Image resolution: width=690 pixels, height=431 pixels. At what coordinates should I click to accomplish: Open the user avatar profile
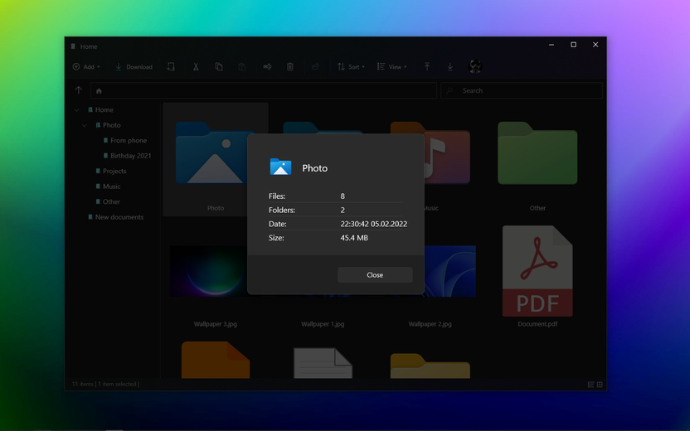pyautogui.click(x=475, y=66)
